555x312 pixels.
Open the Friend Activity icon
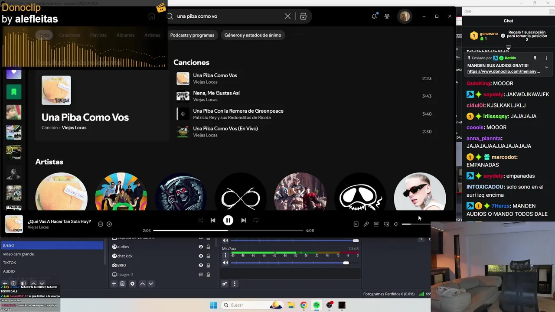(x=387, y=16)
